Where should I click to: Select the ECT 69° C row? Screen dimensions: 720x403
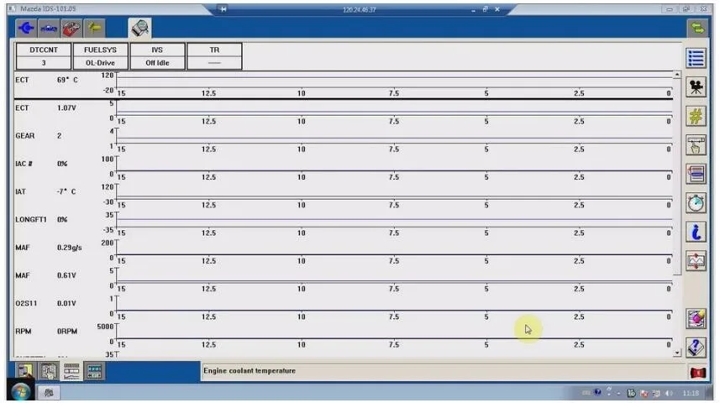point(344,84)
